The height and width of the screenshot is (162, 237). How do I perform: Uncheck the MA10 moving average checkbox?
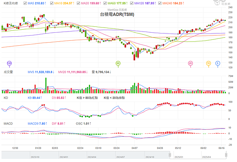[x=52, y=3]
